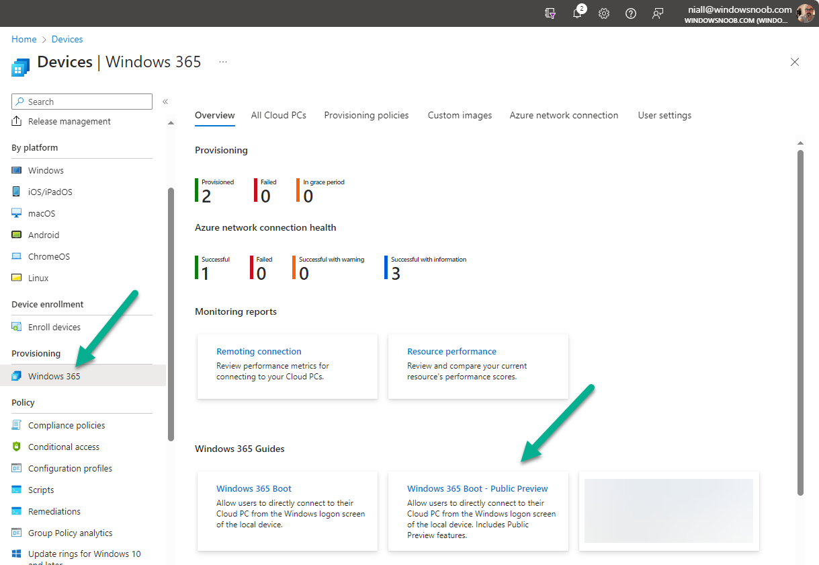Open Windows 365 Boot - Public Preview guide
The width and height of the screenshot is (819, 565).
click(x=478, y=488)
